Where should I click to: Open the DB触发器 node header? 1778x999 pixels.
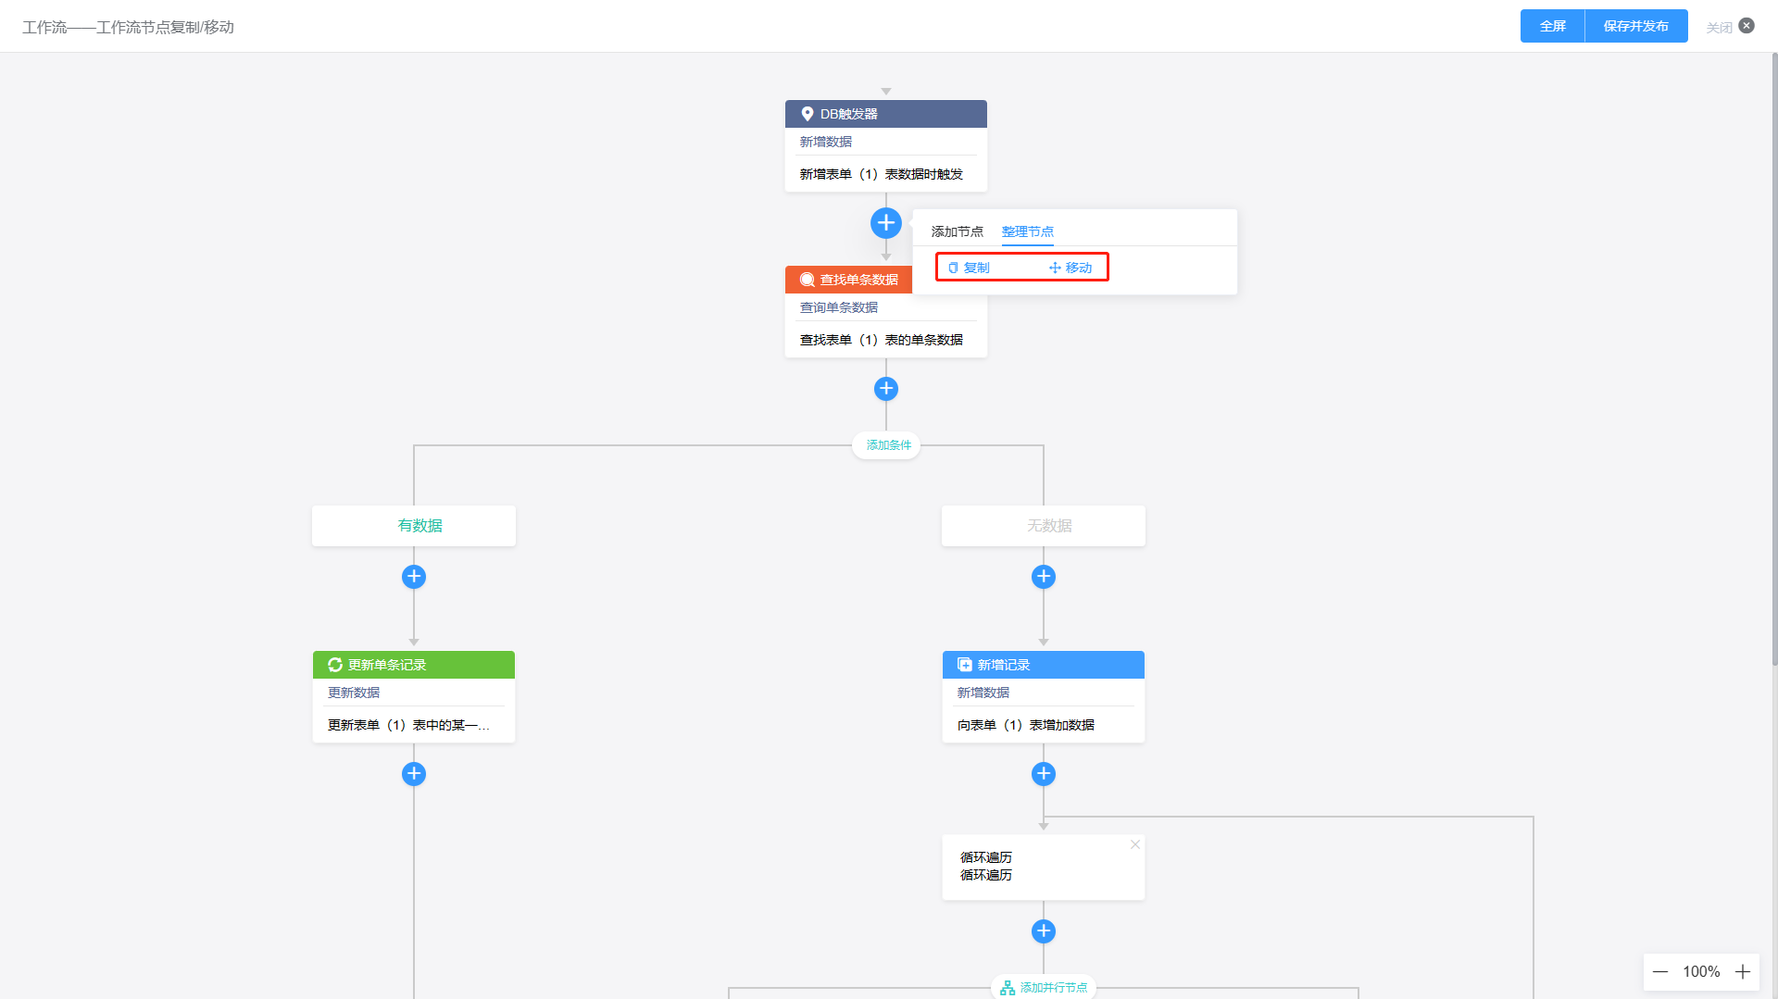[886, 114]
